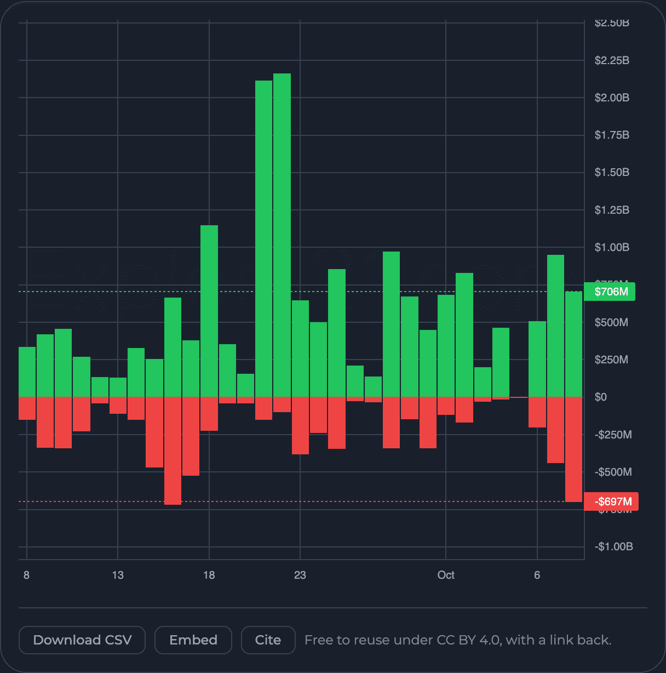Click the tallest green bar in the chart
Screen dimensions: 666x673
coord(282,235)
